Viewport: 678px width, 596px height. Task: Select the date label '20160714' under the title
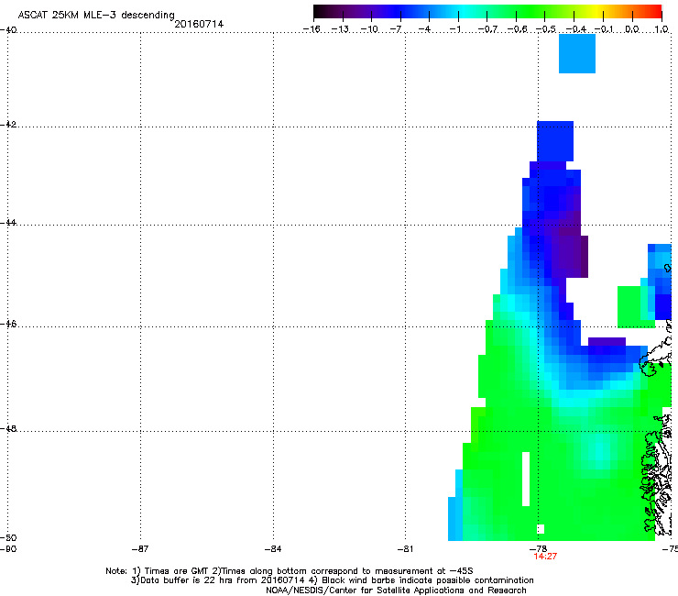click(x=199, y=24)
